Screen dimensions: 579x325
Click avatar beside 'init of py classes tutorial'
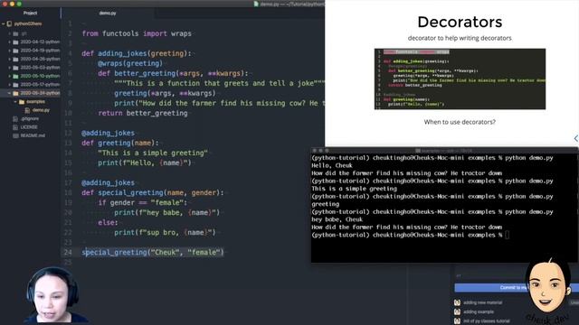point(457,321)
